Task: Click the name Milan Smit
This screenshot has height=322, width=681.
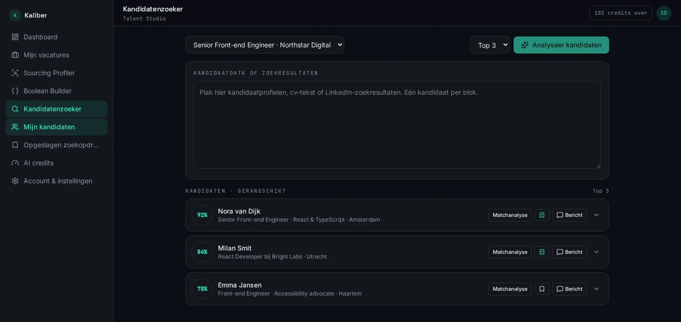Action: 235,248
